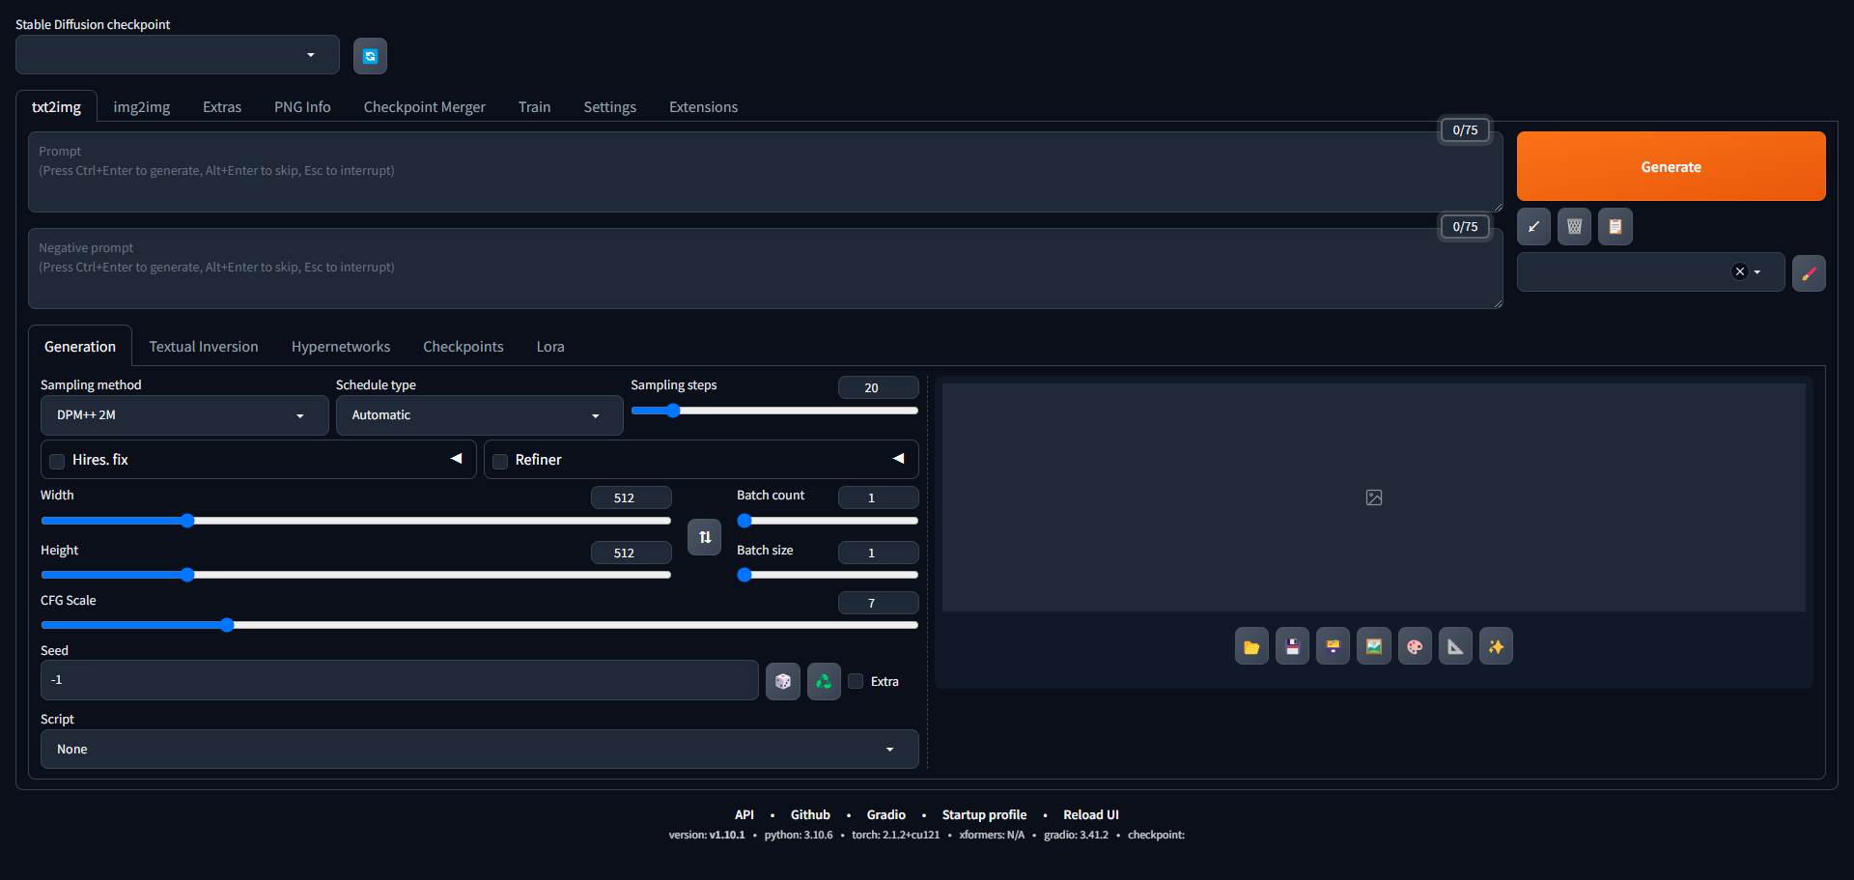
Task: Click the floppy disk save image icon
Action: point(1292,647)
